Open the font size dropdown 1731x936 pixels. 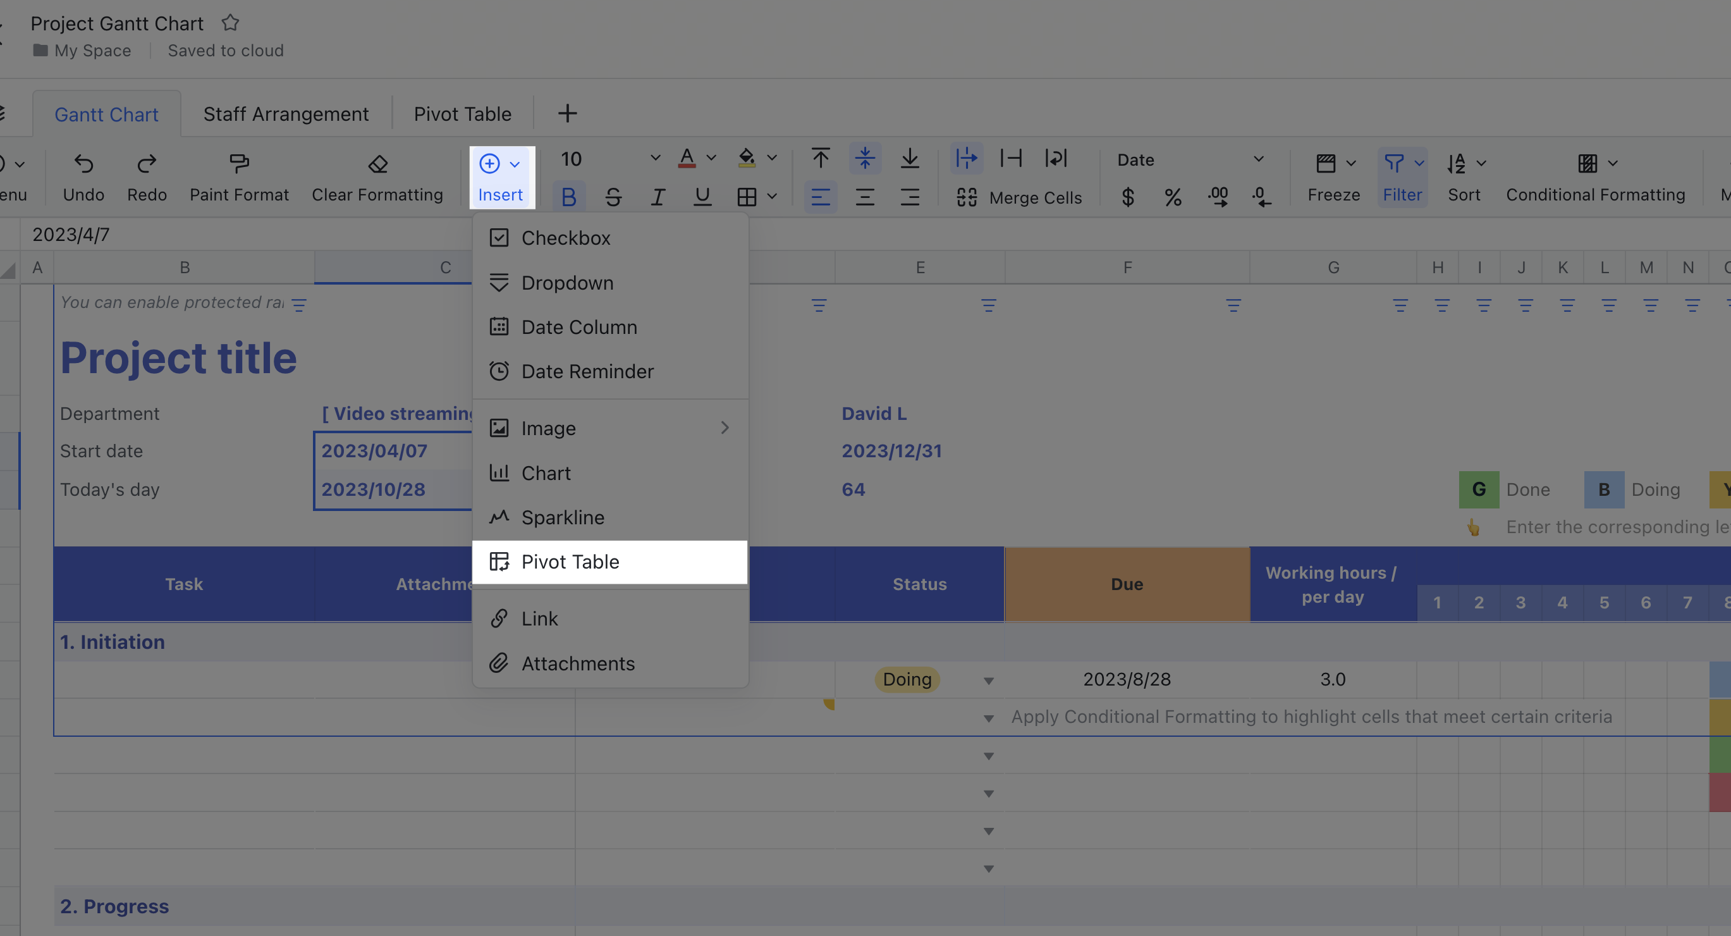(654, 159)
